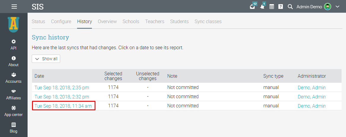Screen dimensions: 346x137
Task: Click the search magnifier icon
Action: [290, 7]
